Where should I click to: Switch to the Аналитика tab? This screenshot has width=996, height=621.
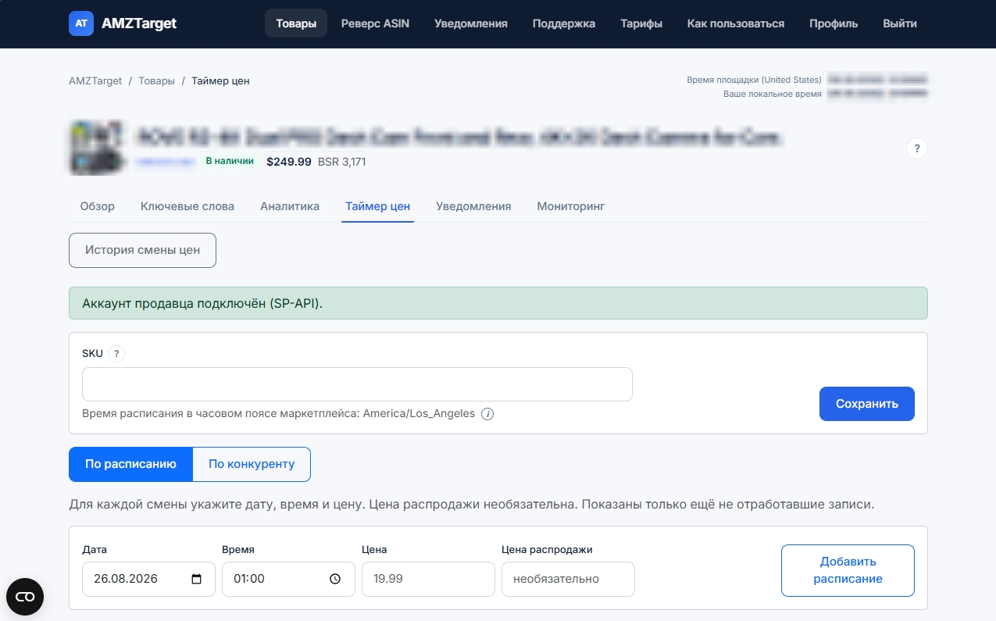290,206
